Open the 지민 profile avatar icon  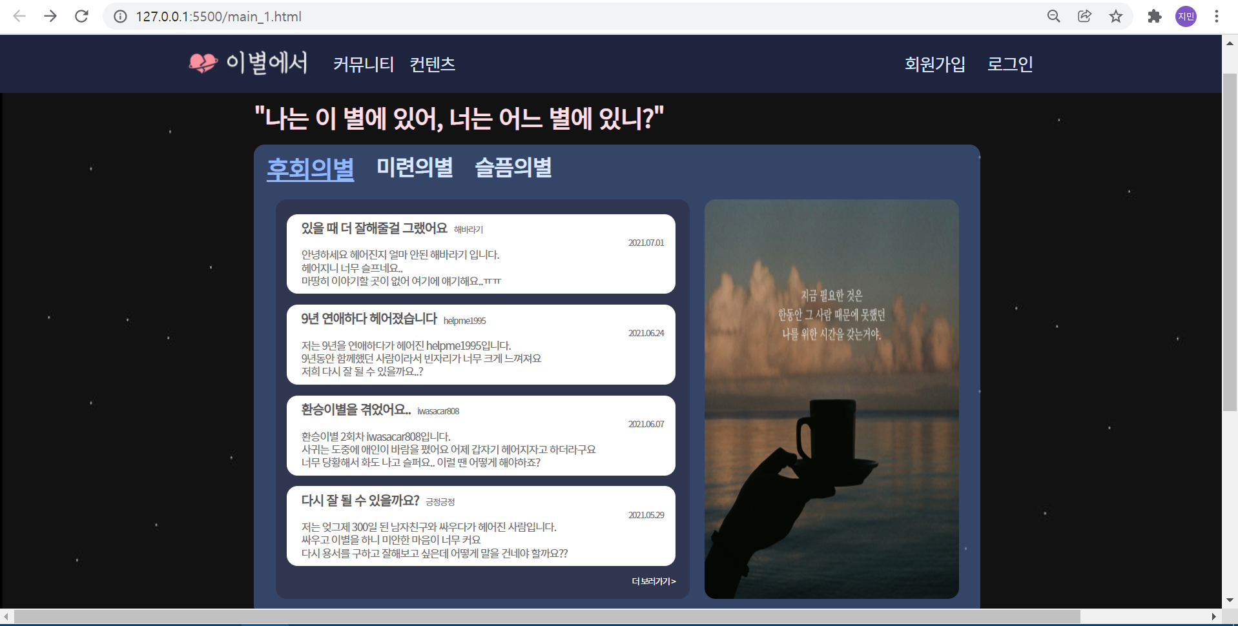click(x=1186, y=16)
